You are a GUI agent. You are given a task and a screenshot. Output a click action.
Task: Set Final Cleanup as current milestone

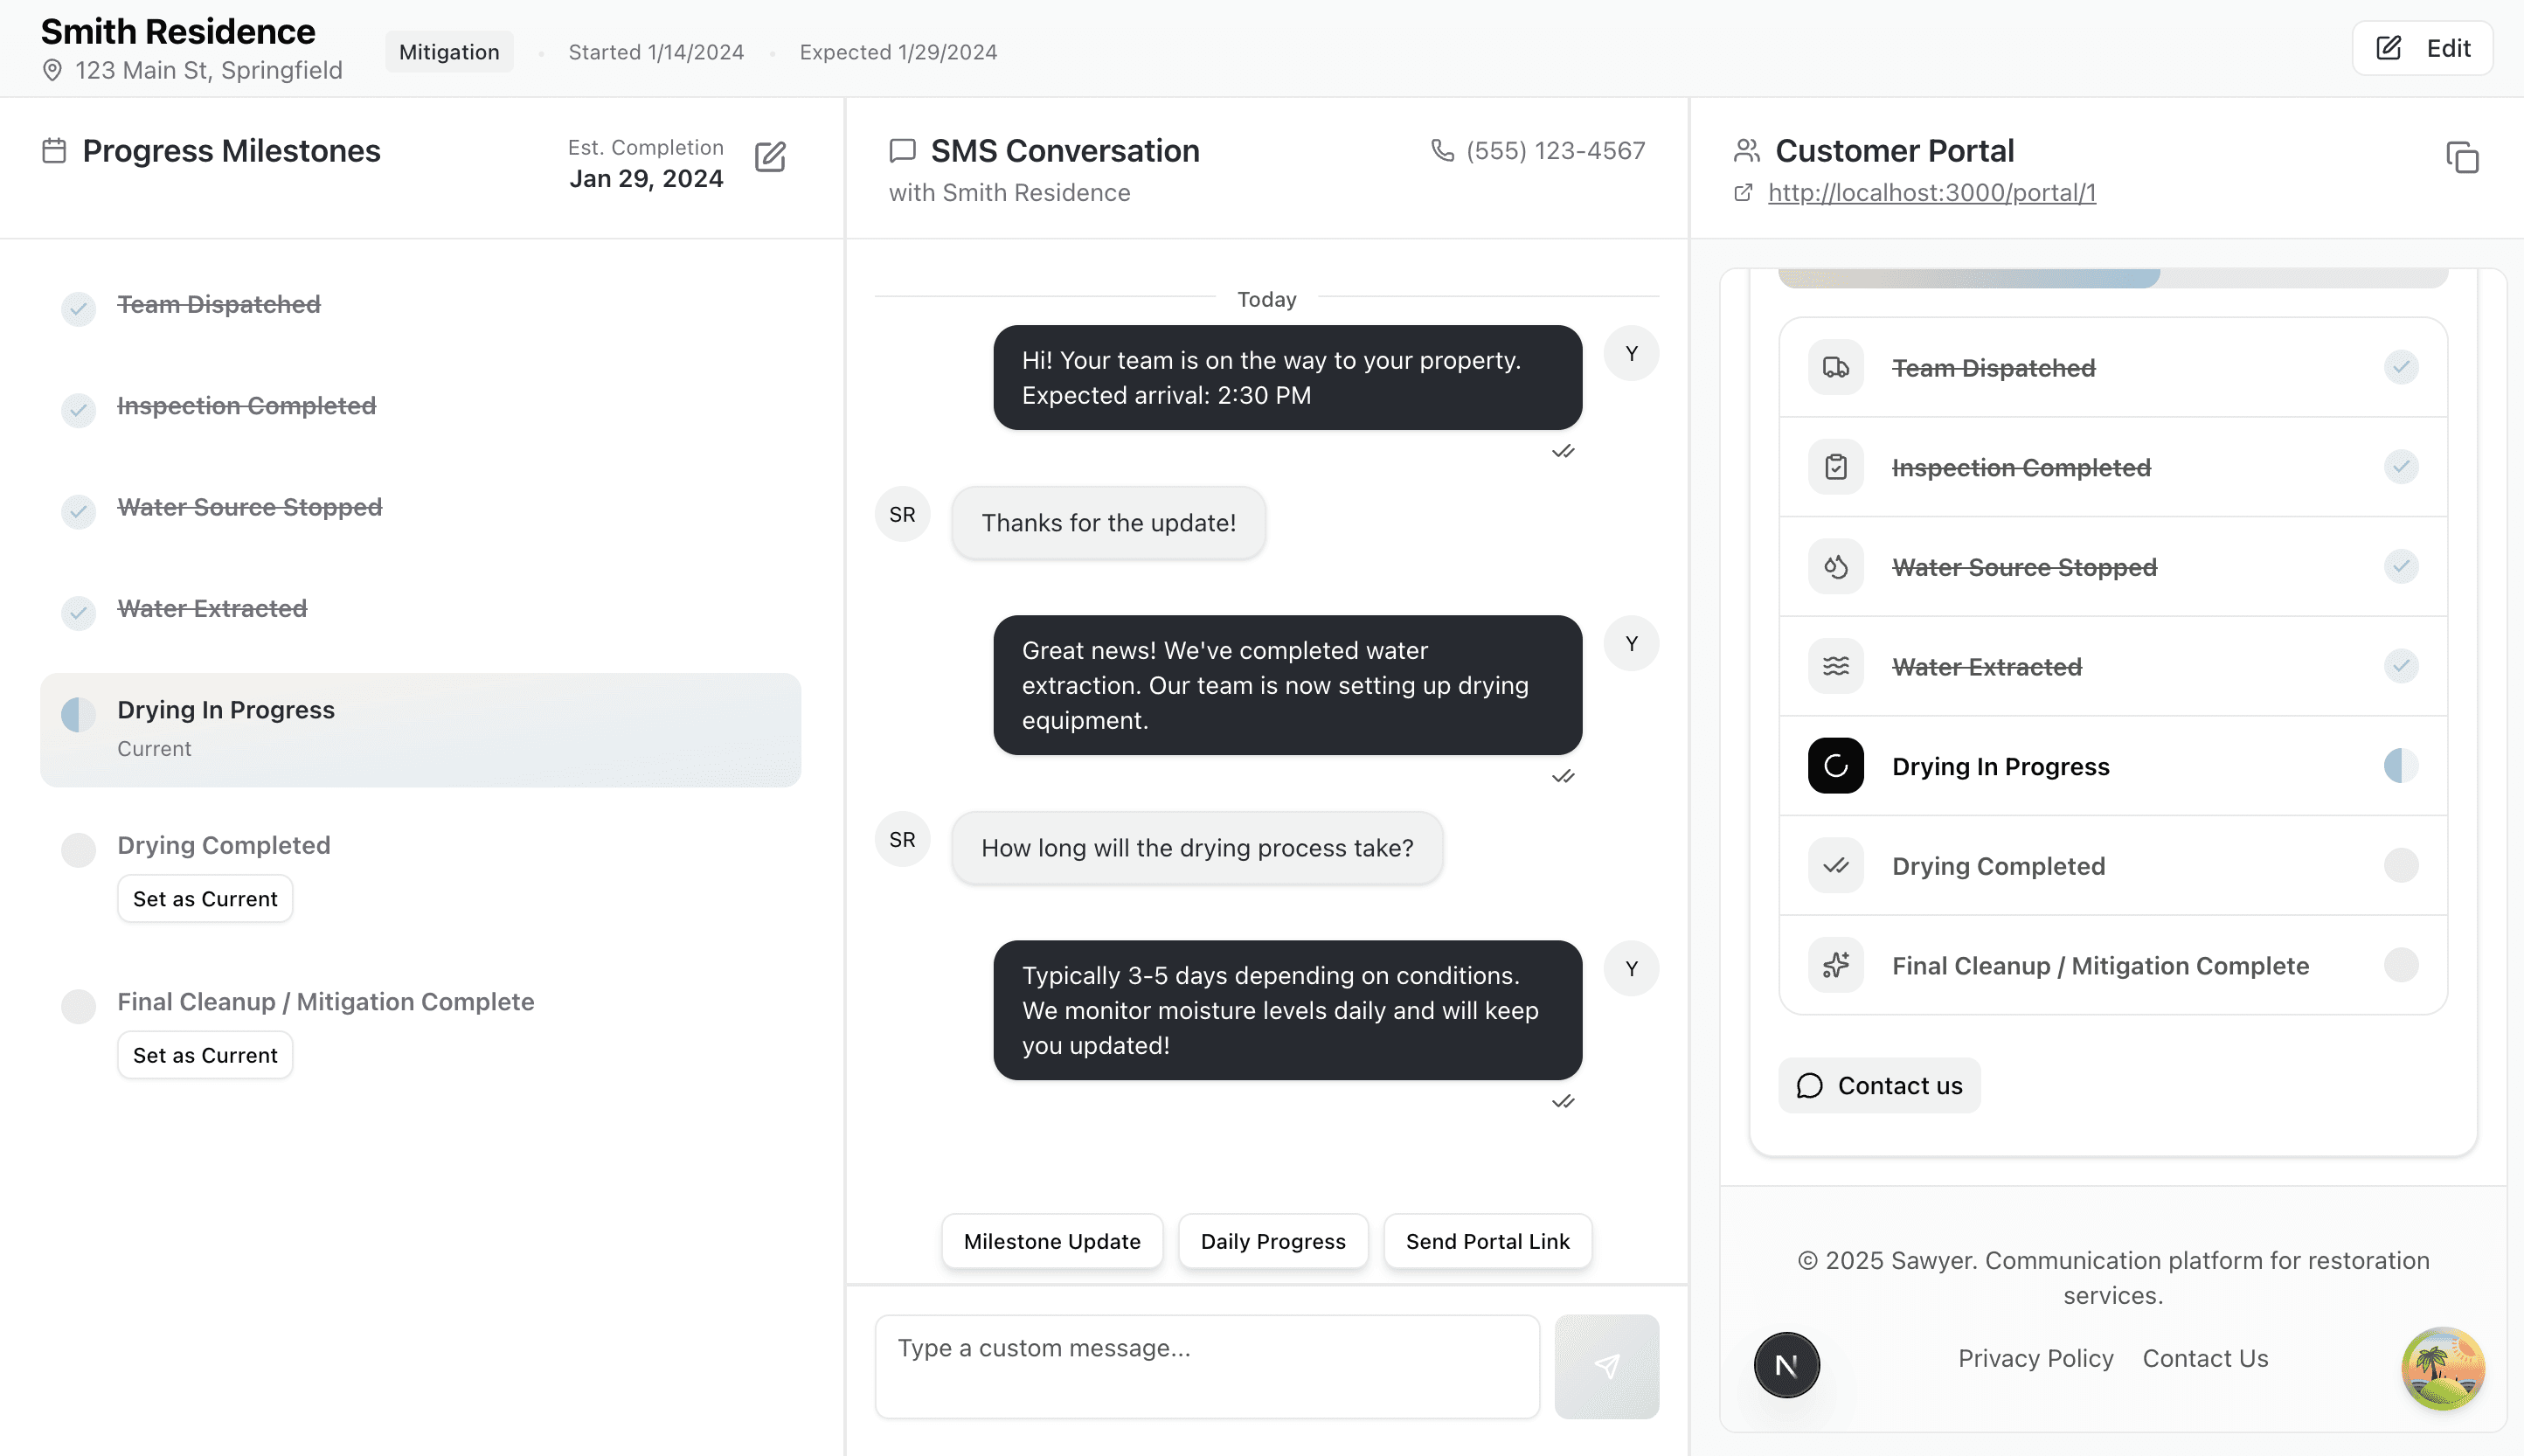click(205, 1055)
